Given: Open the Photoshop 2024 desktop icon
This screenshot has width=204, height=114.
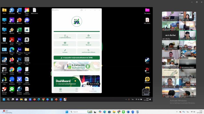Looking at the screenshot, I should coord(19,61).
